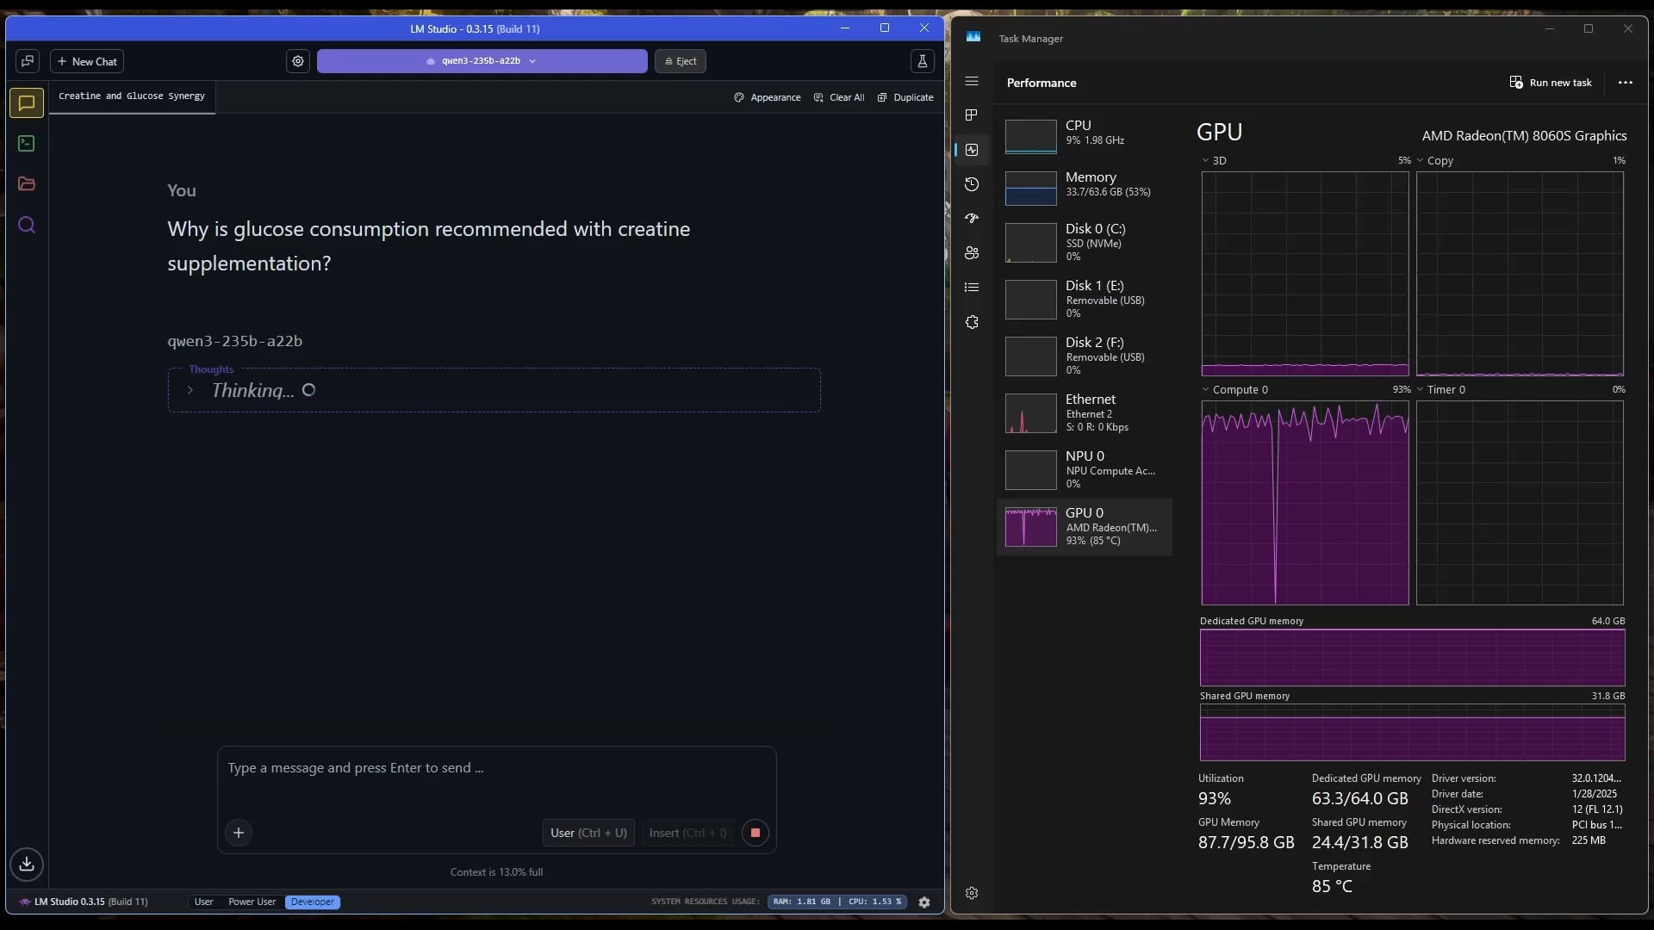The width and height of the screenshot is (1654, 930).
Task: Open LM Studio settings gear in status bar
Action: coord(924,902)
